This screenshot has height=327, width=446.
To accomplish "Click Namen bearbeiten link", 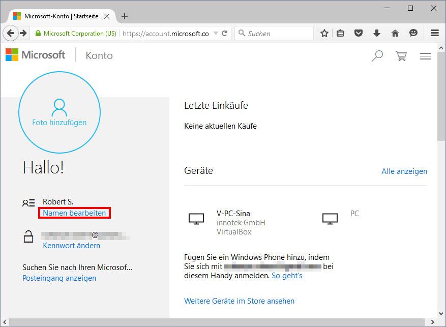I will 74,213.
